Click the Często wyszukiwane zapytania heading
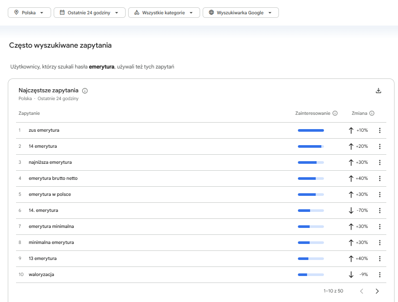This screenshot has width=398, height=302. [60, 45]
